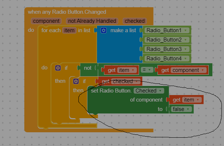Viewport: 224px width, 146px height.
Task: Select the when any Radio Button.Changed block
Action: [67, 12]
